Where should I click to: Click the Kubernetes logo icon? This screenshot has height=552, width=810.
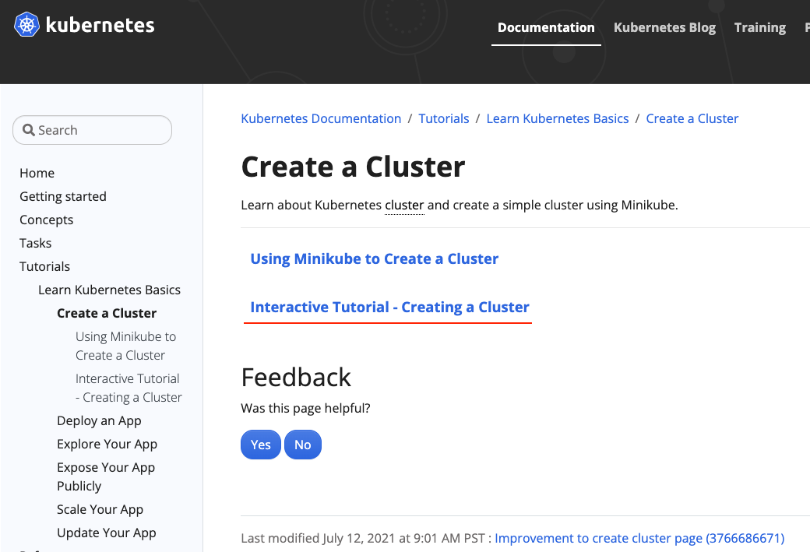click(26, 25)
